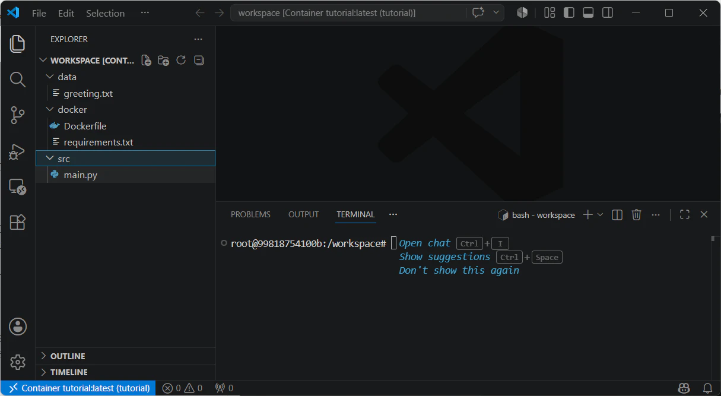
Task: Add a new terminal with plus
Action: [x=587, y=215]
